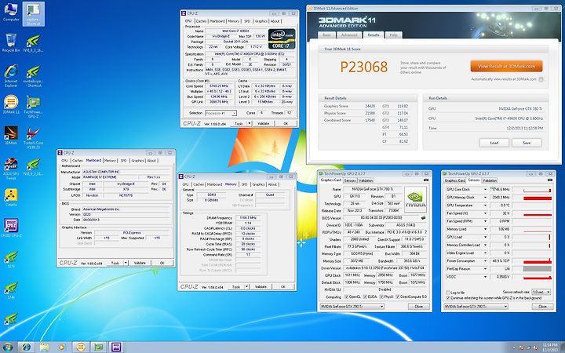
Task: Open the Power Consumption sensor dropdown
Action: click(485, 260)
